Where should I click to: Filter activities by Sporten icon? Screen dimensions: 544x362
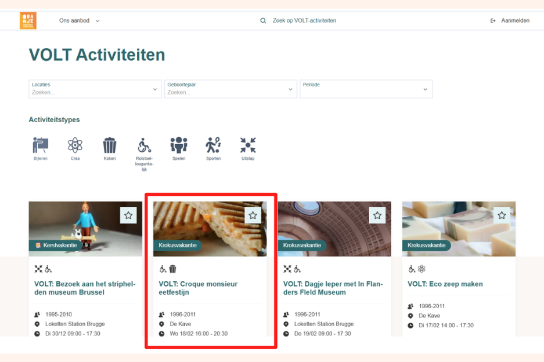click(x=213, y=145)
